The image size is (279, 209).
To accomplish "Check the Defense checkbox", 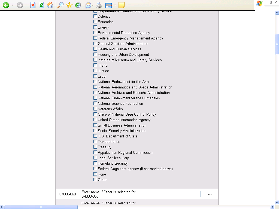I will pos(95,16).
